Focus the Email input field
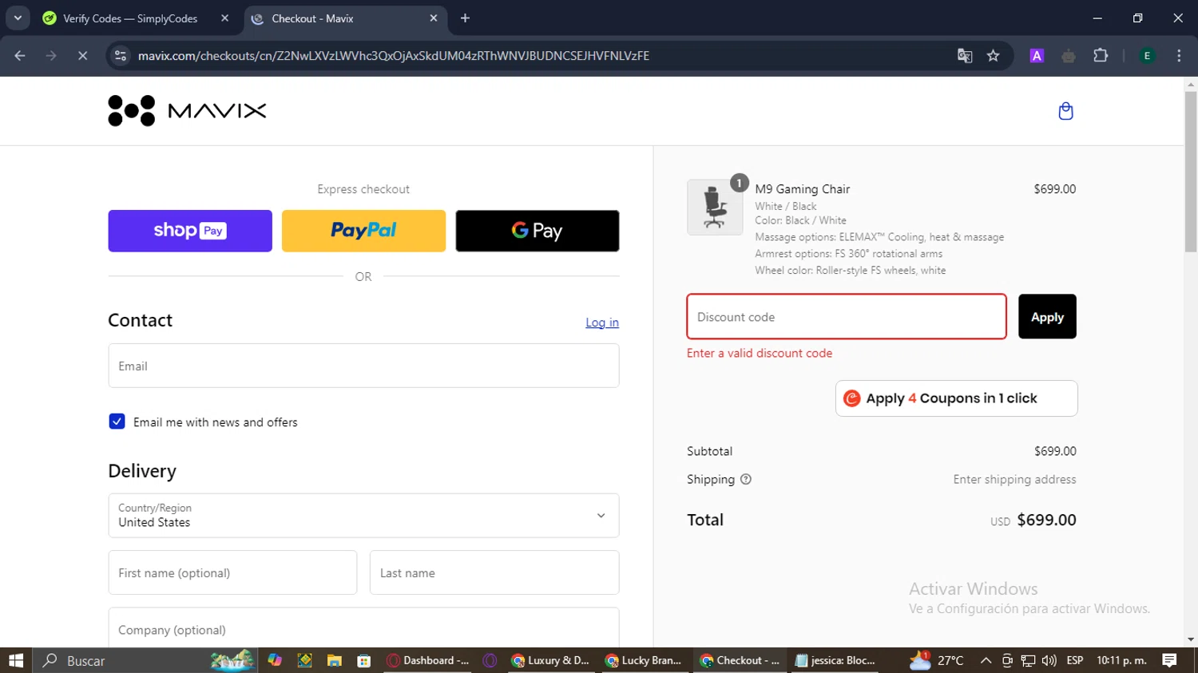This screenshot has height=673, width=1198. pyautogui.click(x=363, y=366)
